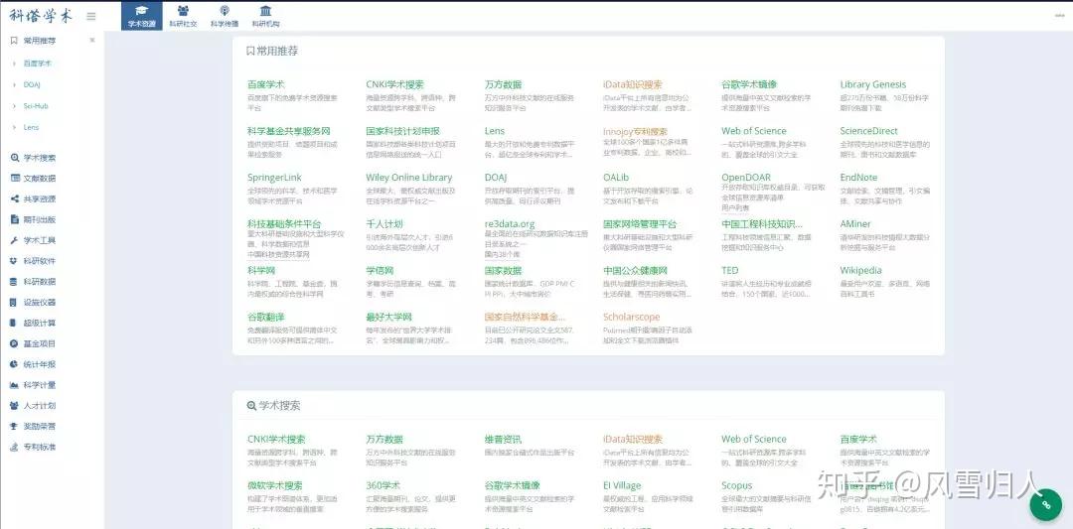Open re3data.org link
This screenshot has height=529, width=1073.
[510, 224]
